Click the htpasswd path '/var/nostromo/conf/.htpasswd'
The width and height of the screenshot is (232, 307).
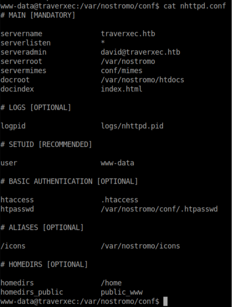[159, 209]
